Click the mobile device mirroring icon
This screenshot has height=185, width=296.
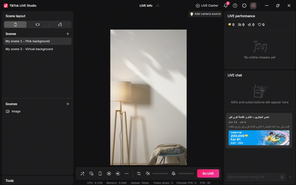point(100,173)
